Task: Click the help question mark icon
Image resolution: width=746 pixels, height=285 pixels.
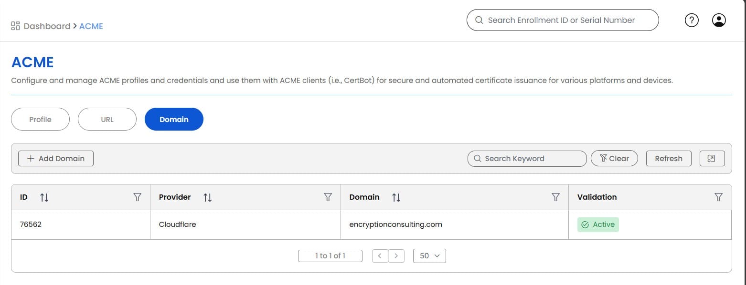Action: 692,20
